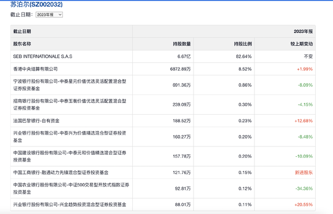Select the 中泰兴为价值精选 fund row name
Viewport: 333px width, 214px height.
(x=70, y=137)
